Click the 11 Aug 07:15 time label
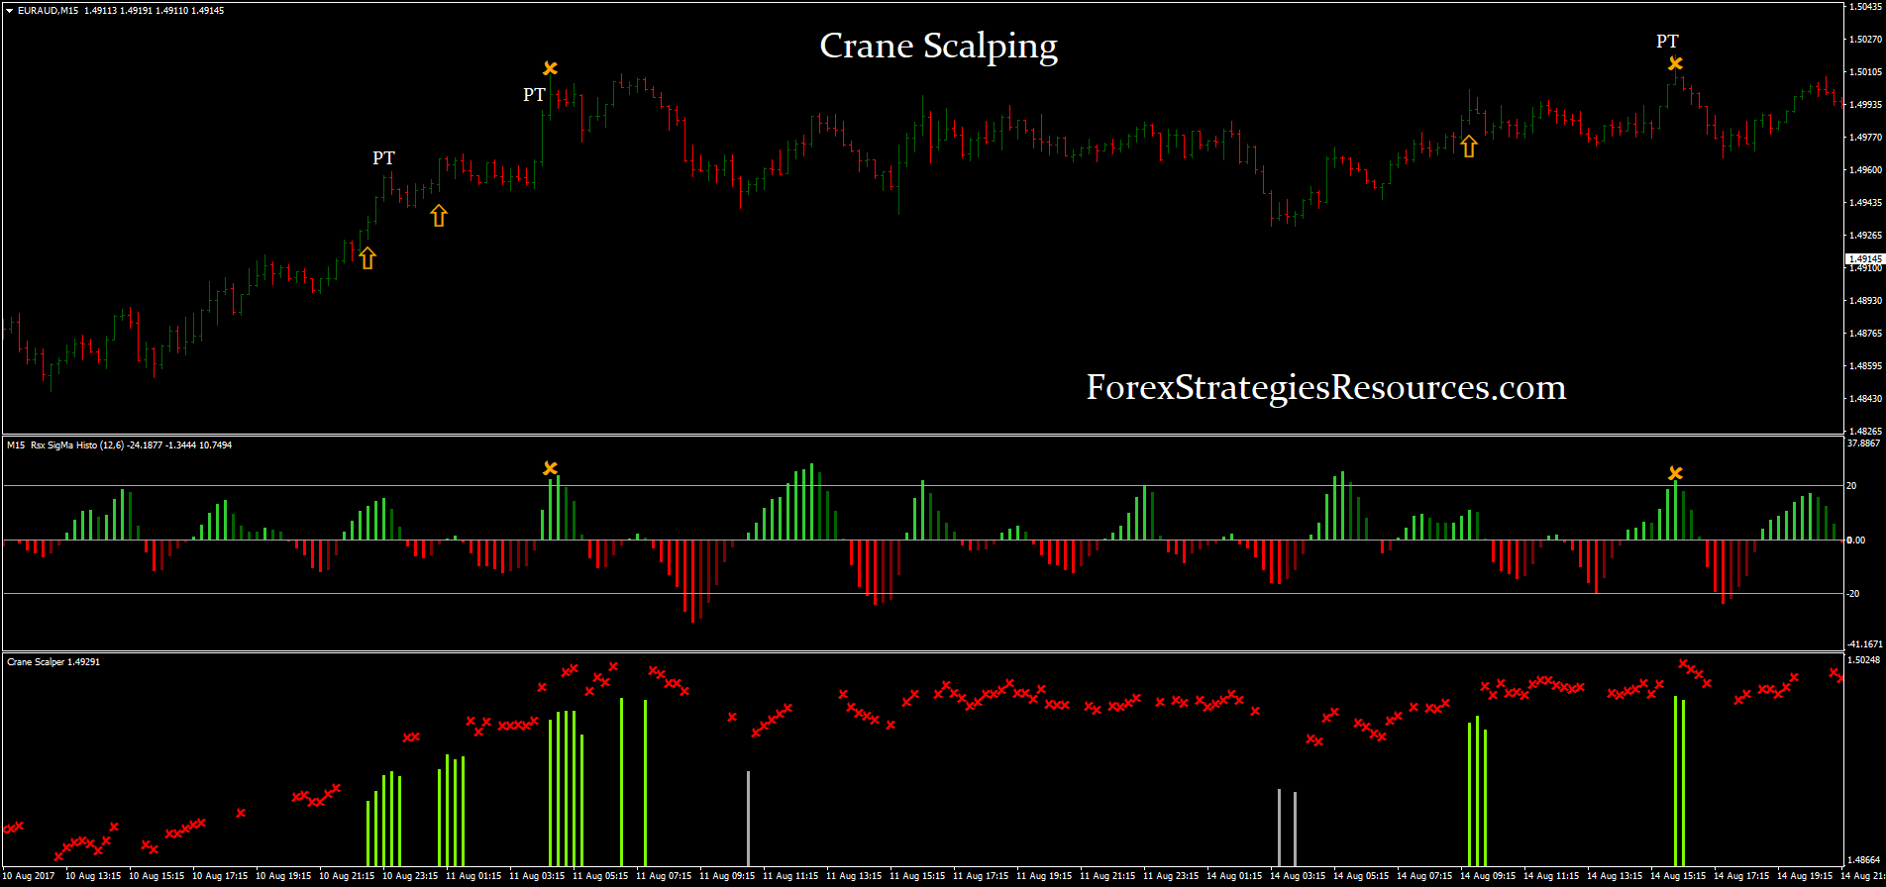1886x887 pixels. point(665,876)
